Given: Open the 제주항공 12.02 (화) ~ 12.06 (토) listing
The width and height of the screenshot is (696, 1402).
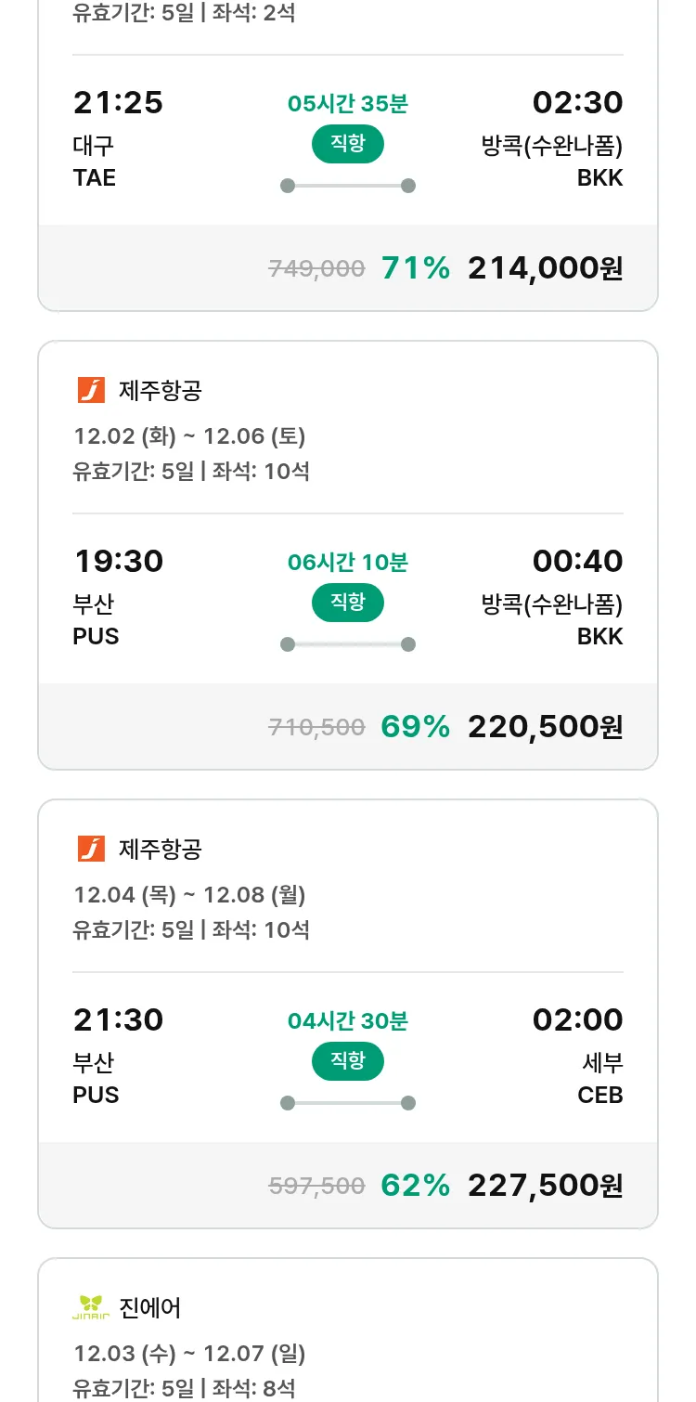Looking at the screenshot, I should [189, 435].
